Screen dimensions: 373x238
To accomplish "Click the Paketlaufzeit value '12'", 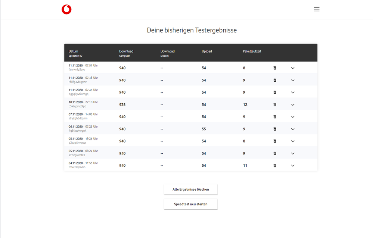I will pos(245,104).
